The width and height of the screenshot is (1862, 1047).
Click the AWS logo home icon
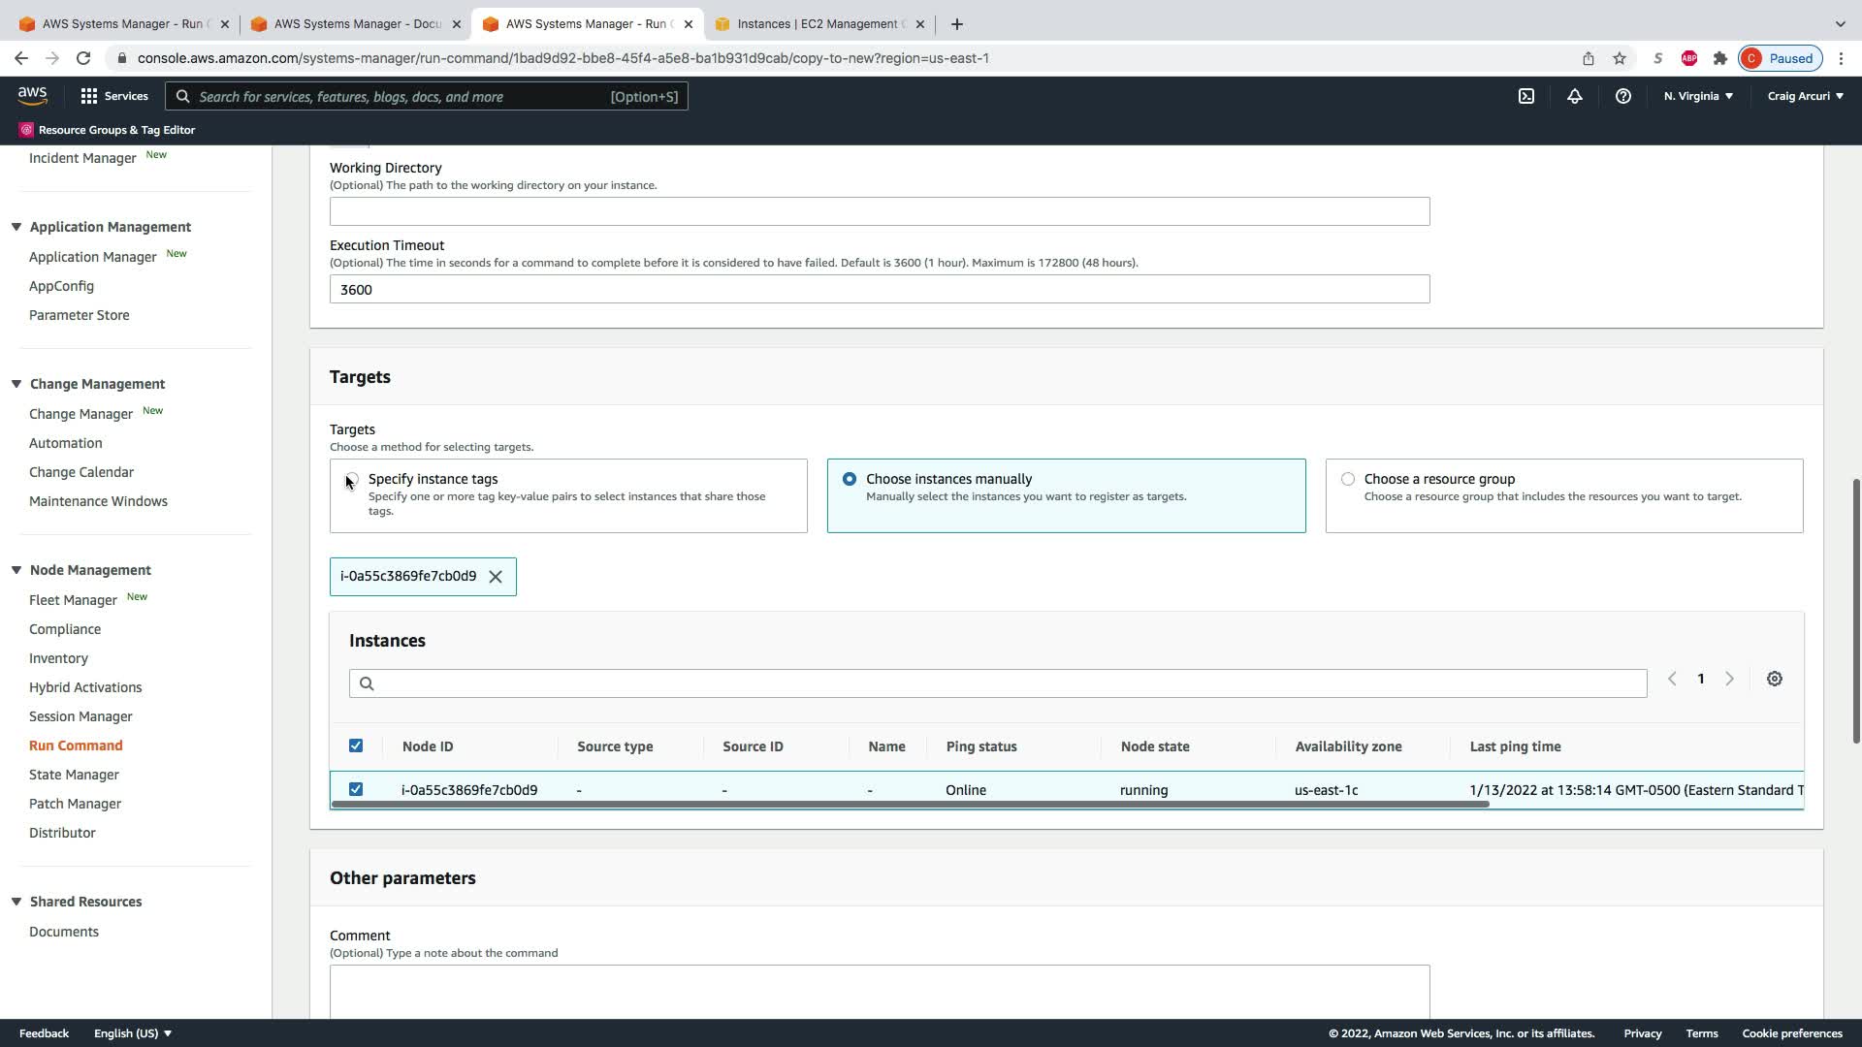[32, 95]
